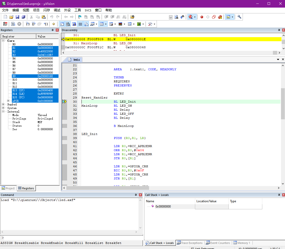Show next statement yellow arrow icon
Screen dimensions: 285x249
(54, 24)
